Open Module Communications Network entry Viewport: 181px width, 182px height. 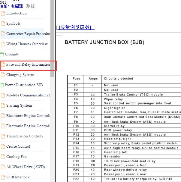tap(28, 95)
